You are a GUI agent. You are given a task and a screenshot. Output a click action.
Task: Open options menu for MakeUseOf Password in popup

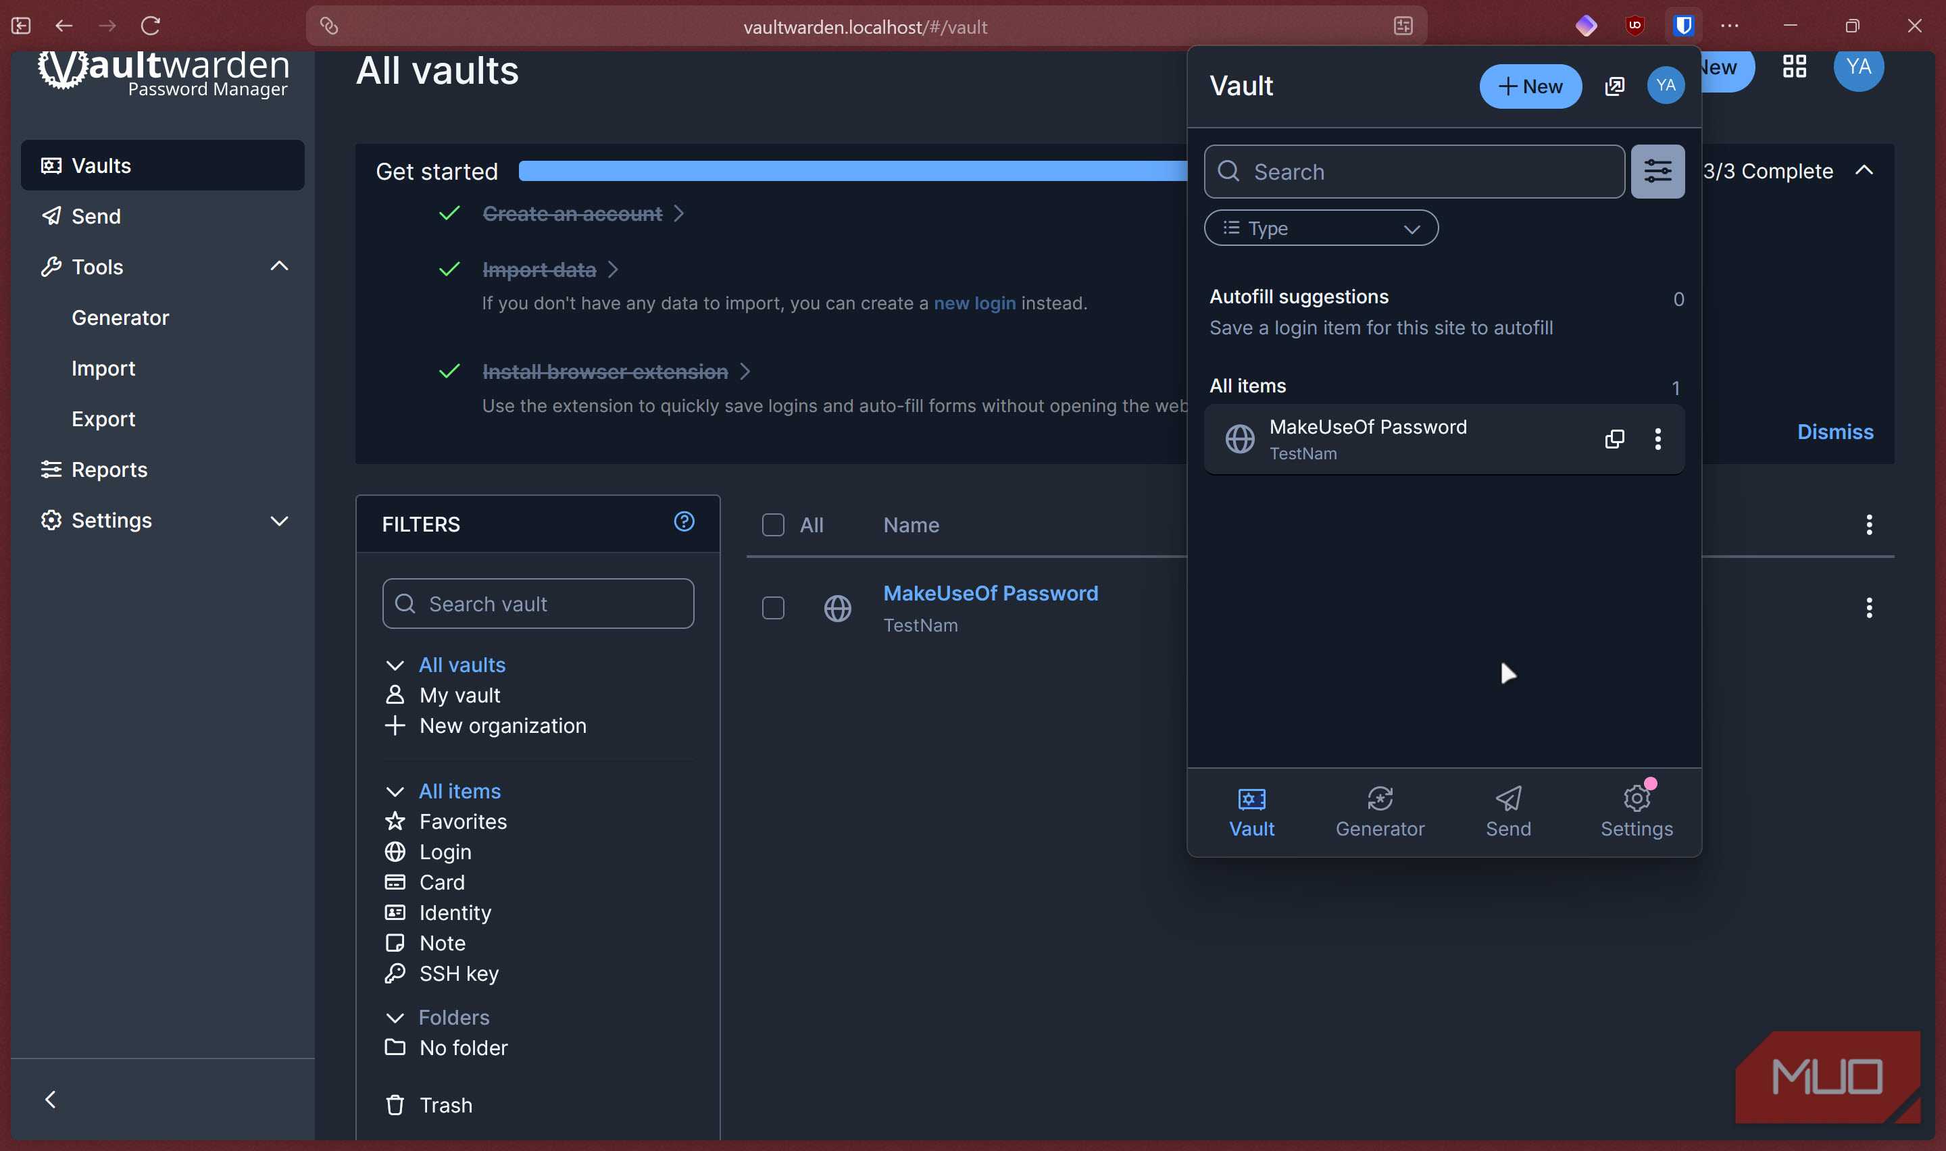click(x=1657, y=439)
